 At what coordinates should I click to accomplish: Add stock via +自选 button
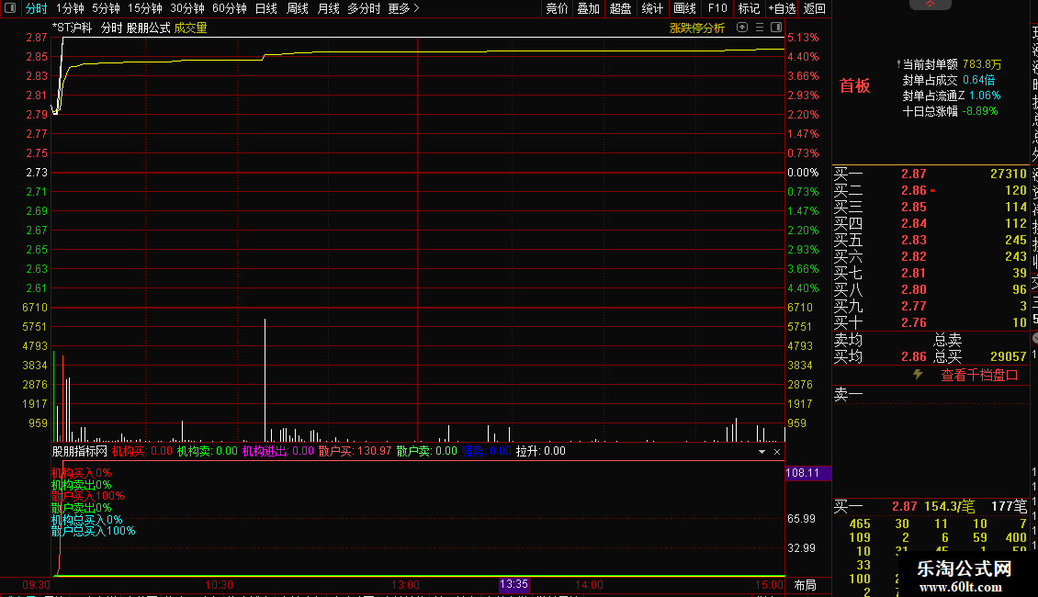pyautogui.click(x=782, y=8)
